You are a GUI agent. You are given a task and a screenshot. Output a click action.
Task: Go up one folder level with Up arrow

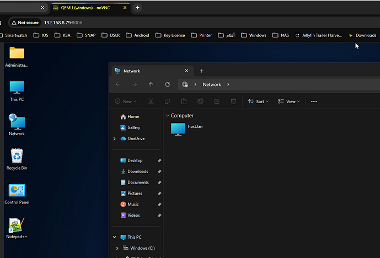click(151, 84)
